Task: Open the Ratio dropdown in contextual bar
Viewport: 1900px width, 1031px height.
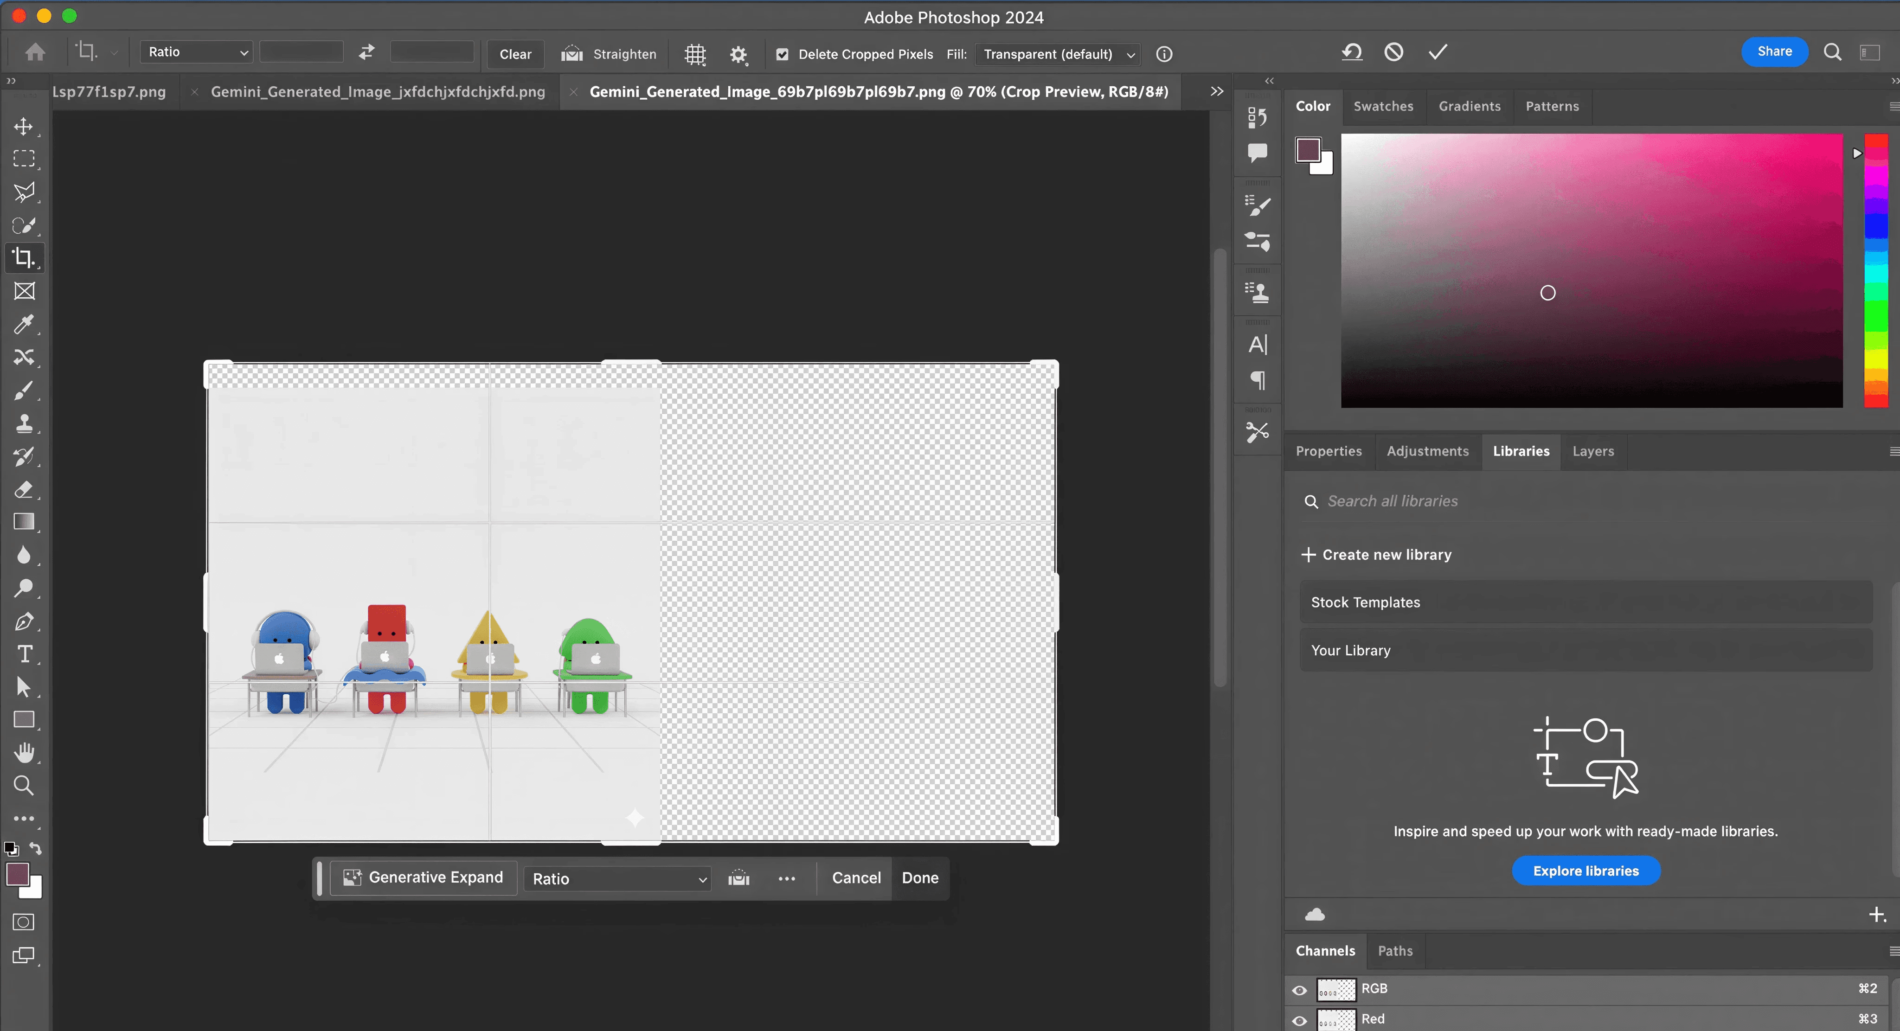Action: (618, 878)
